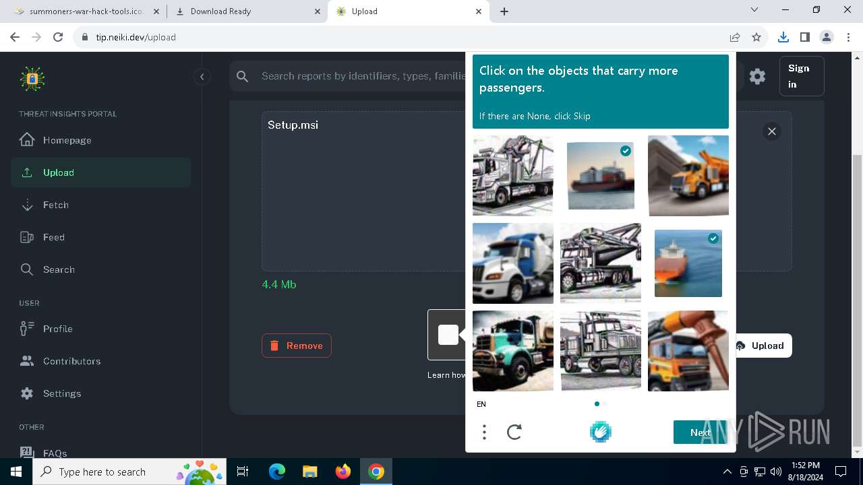Open the volume control in the tray
The image size is (863, 485).
tap(776, 472)
